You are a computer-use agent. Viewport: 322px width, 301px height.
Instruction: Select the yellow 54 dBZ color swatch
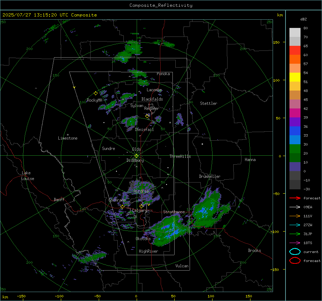pyautogui.click(x=295, y=77)
